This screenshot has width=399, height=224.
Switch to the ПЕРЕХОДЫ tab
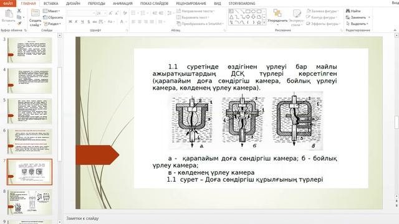click(x=97, y=4)
